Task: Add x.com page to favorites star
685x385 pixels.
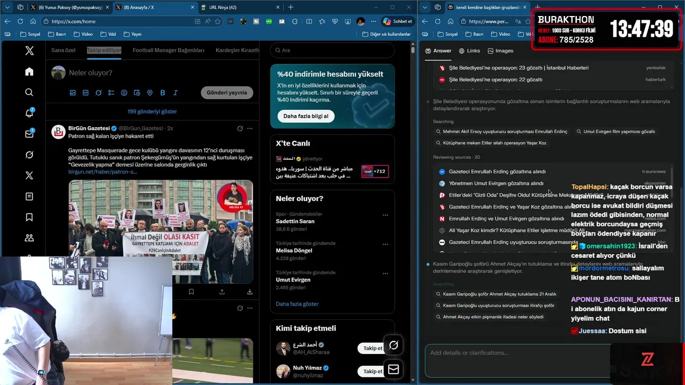Action: [x=217, y=21]
